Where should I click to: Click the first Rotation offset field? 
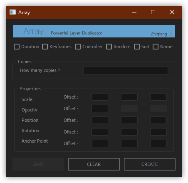point(100,132)
